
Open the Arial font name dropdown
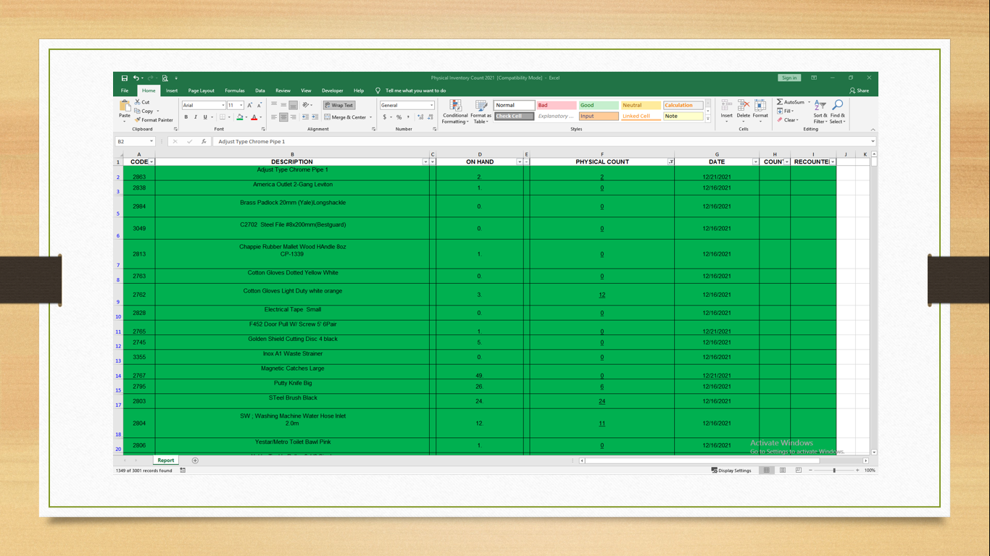223,106
